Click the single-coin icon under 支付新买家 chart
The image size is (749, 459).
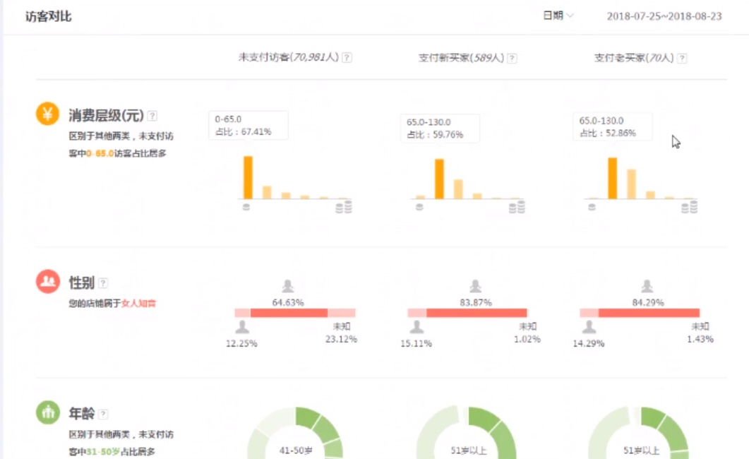(x=419, y=208)
